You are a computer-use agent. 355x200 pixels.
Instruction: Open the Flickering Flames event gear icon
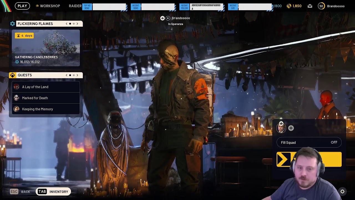point(12,24)
